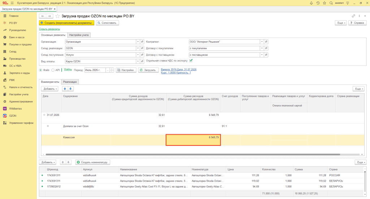Open Организация field record
This screenshot has width=370, height=199.
click(142, 42)
